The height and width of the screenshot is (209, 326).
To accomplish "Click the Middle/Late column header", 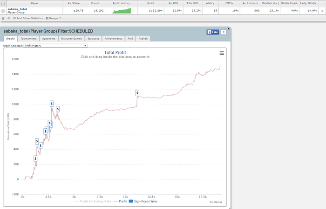I will point(270,3).
